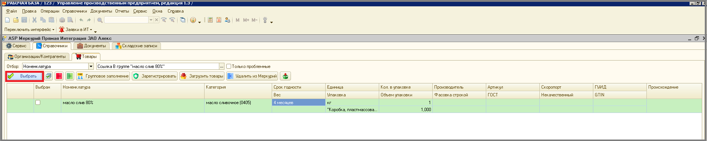
Task: Click the Print preview icon
Action: 70,20
